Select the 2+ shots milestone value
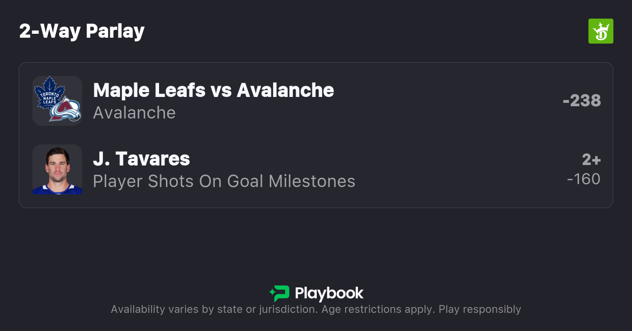632x331 pixels. point(591,159)
